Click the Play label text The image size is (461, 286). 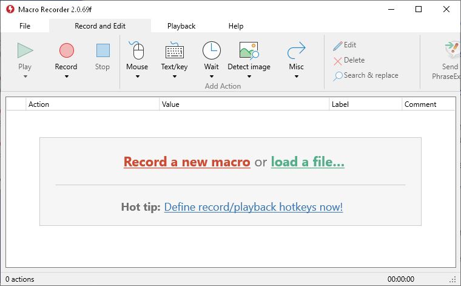coord(25,67)
